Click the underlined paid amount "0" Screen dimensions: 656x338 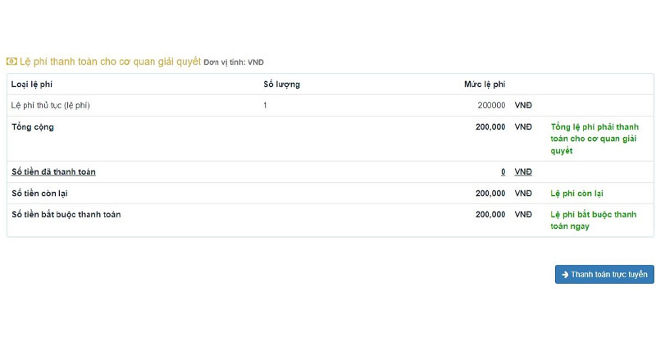503,171
